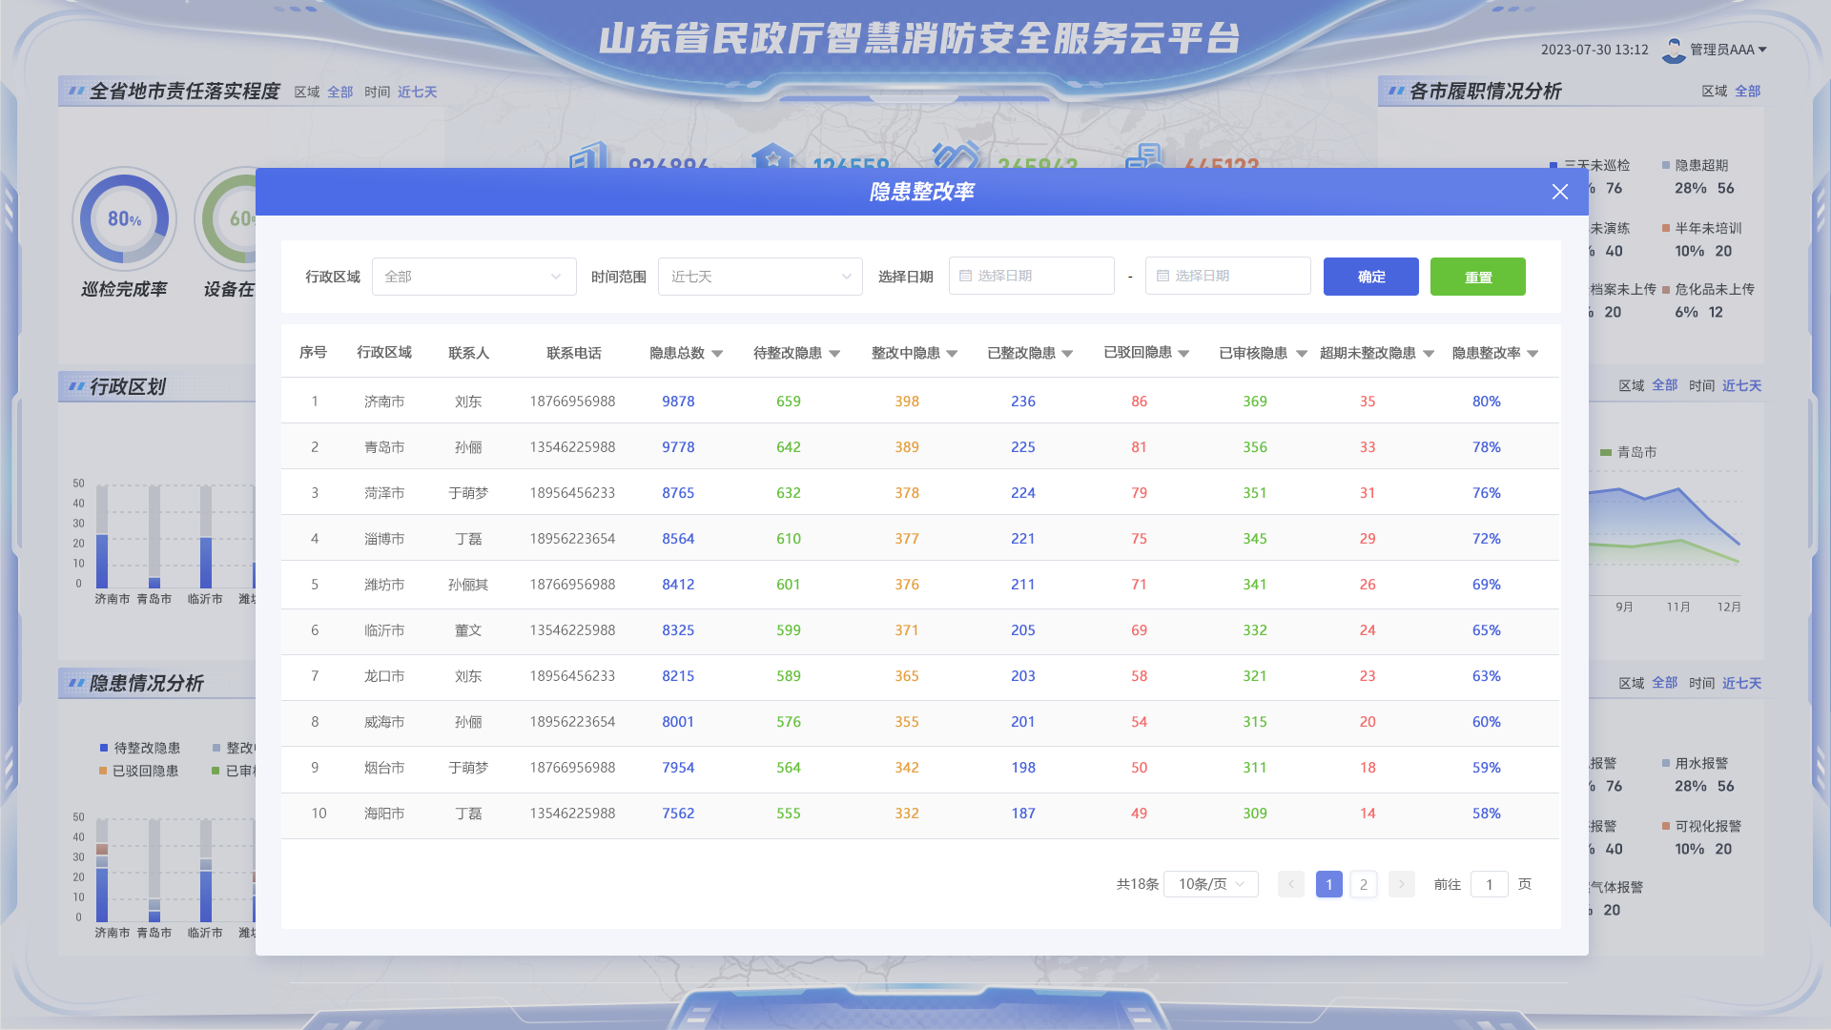Close the 隐患整改率 dialog

coord(1559,192)
